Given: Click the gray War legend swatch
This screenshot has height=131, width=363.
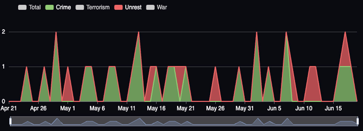Looking at the screenshot, I should point(150,8).
